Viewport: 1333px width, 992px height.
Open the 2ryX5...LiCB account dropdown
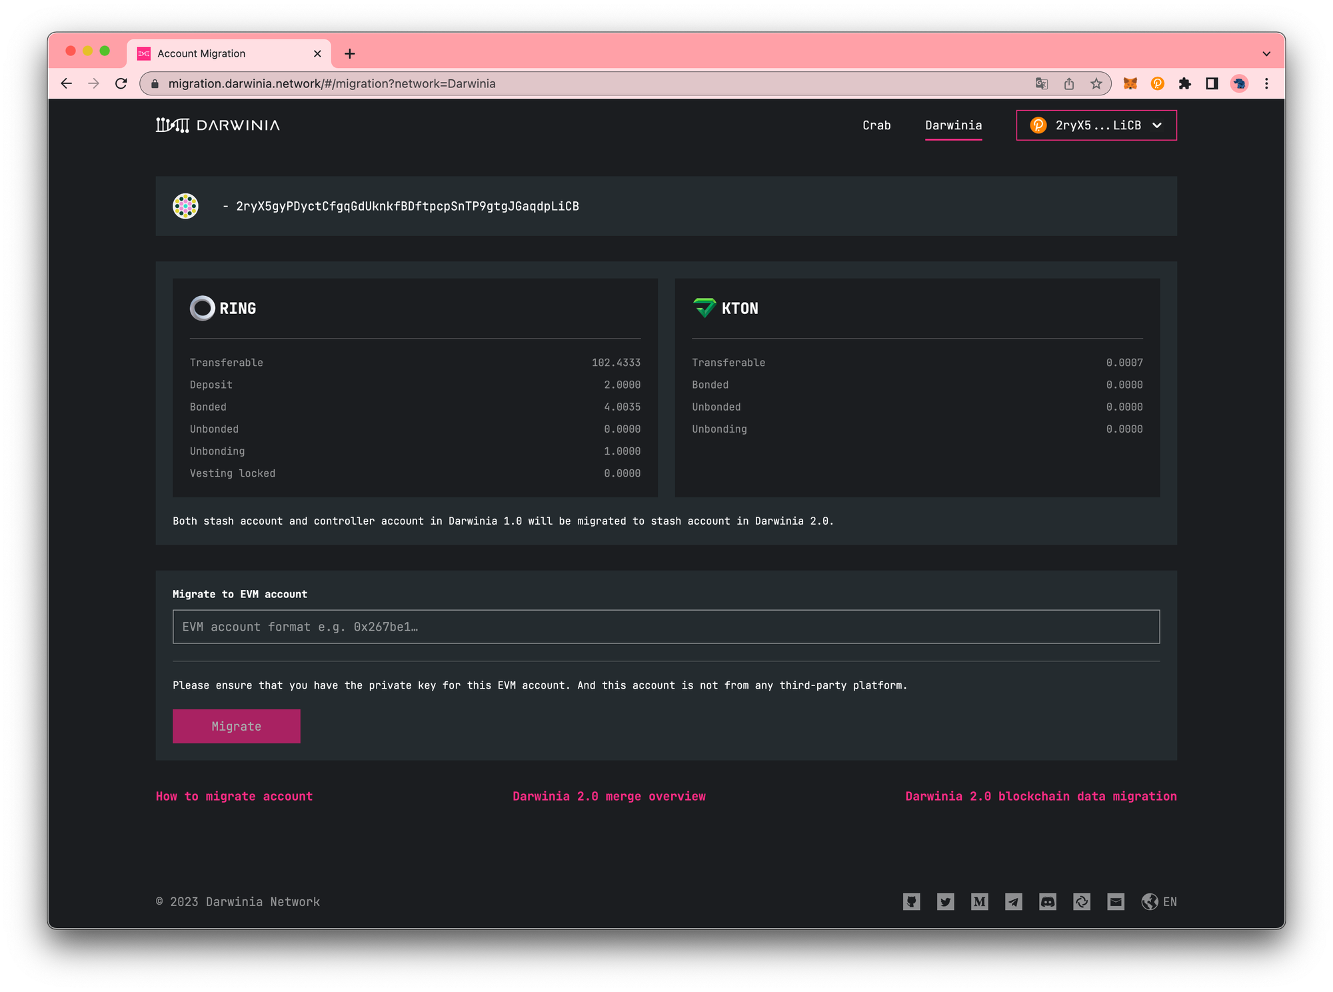[1096, 125]
